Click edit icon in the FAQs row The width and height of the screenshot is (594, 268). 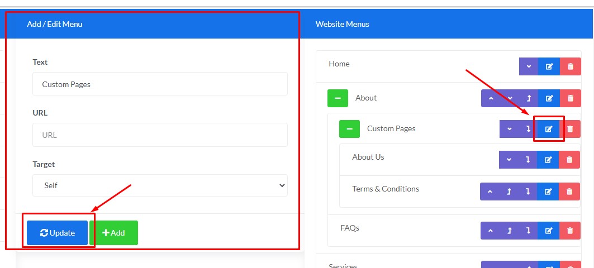point(549,231)
